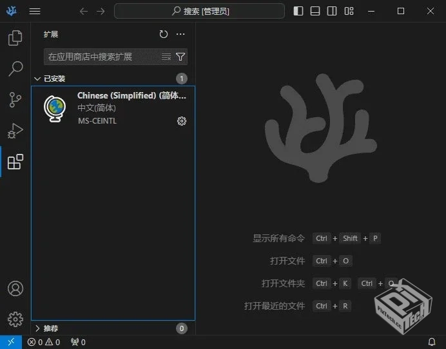Go back with the left arrow

click(84, 11)
